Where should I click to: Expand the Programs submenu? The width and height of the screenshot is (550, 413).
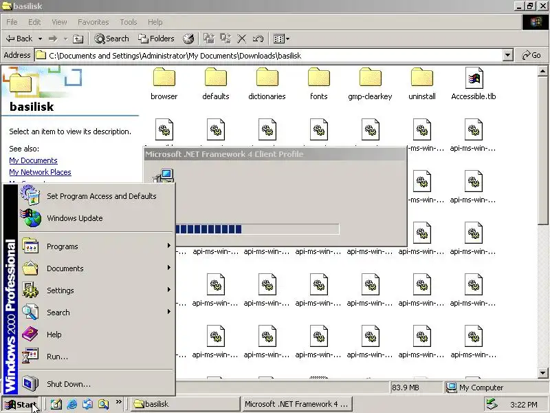(97, 246)
